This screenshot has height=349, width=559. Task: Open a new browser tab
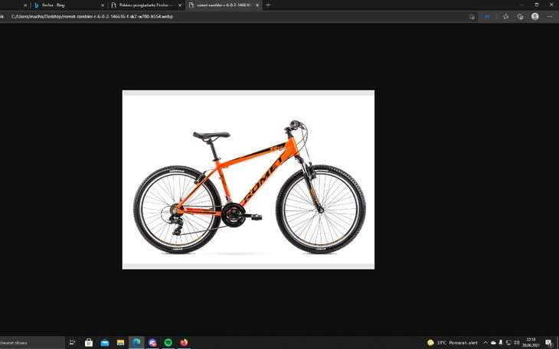(268, 5)
